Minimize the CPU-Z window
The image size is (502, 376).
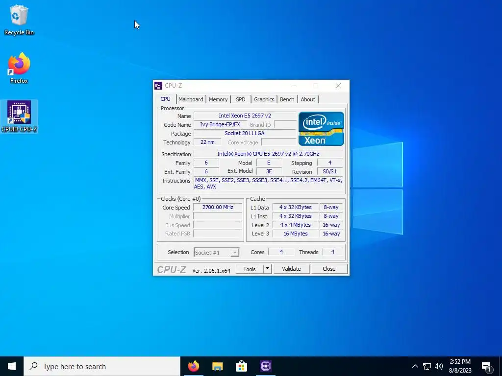coord(294,86)
